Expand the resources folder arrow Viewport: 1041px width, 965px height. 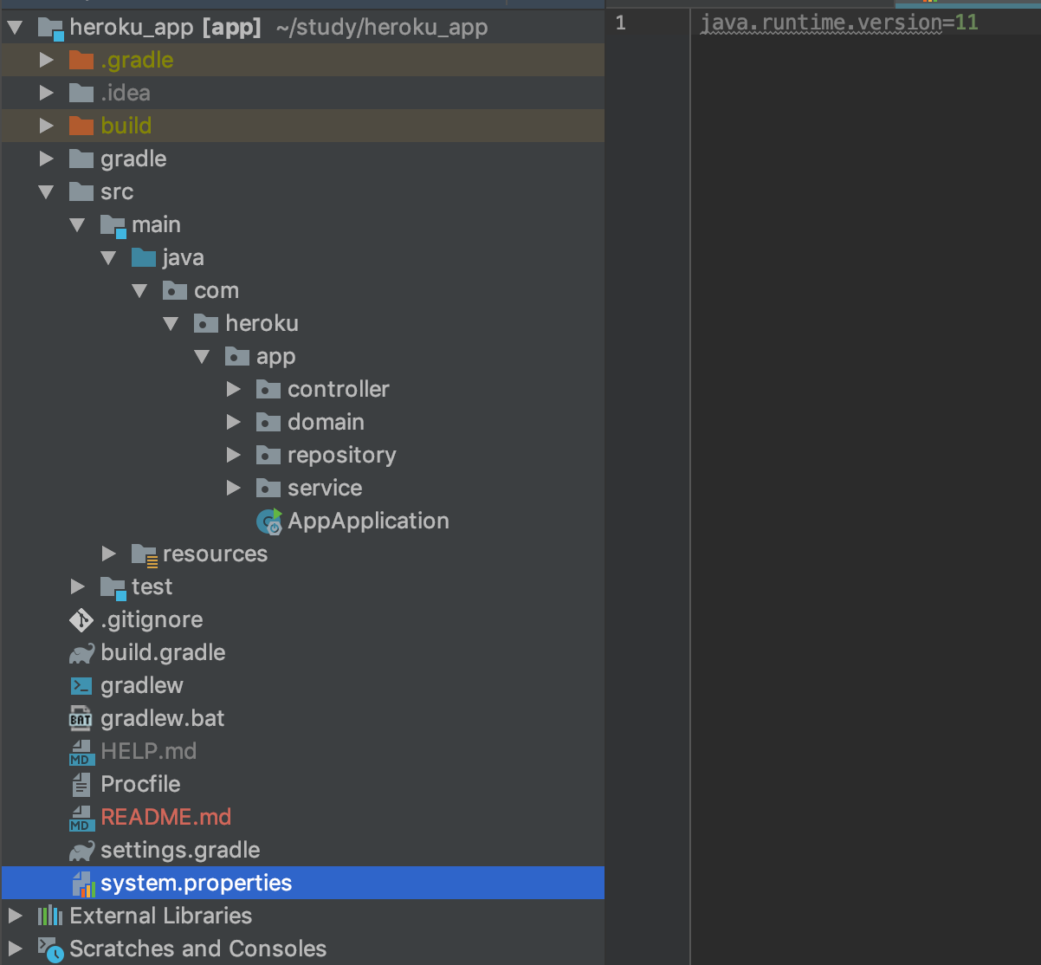pyautogui.click(x=109, y=554)
